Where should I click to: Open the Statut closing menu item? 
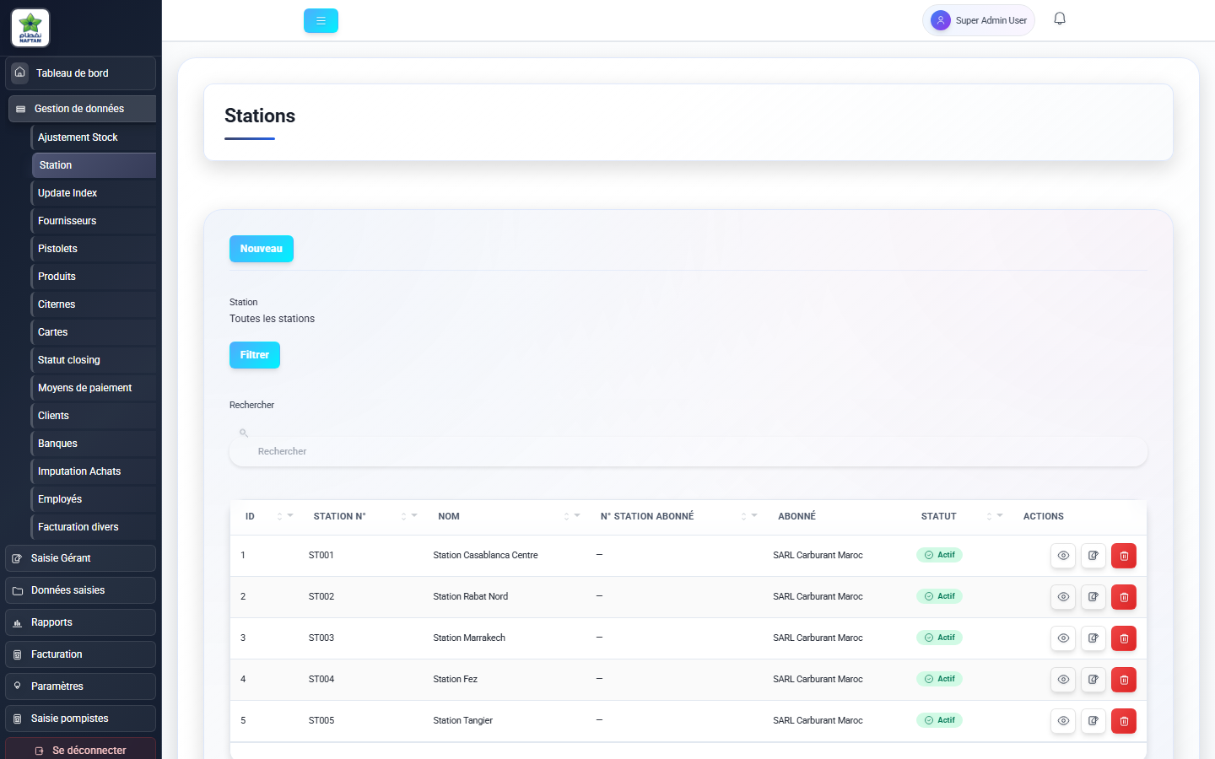click(x=93, y=360)
